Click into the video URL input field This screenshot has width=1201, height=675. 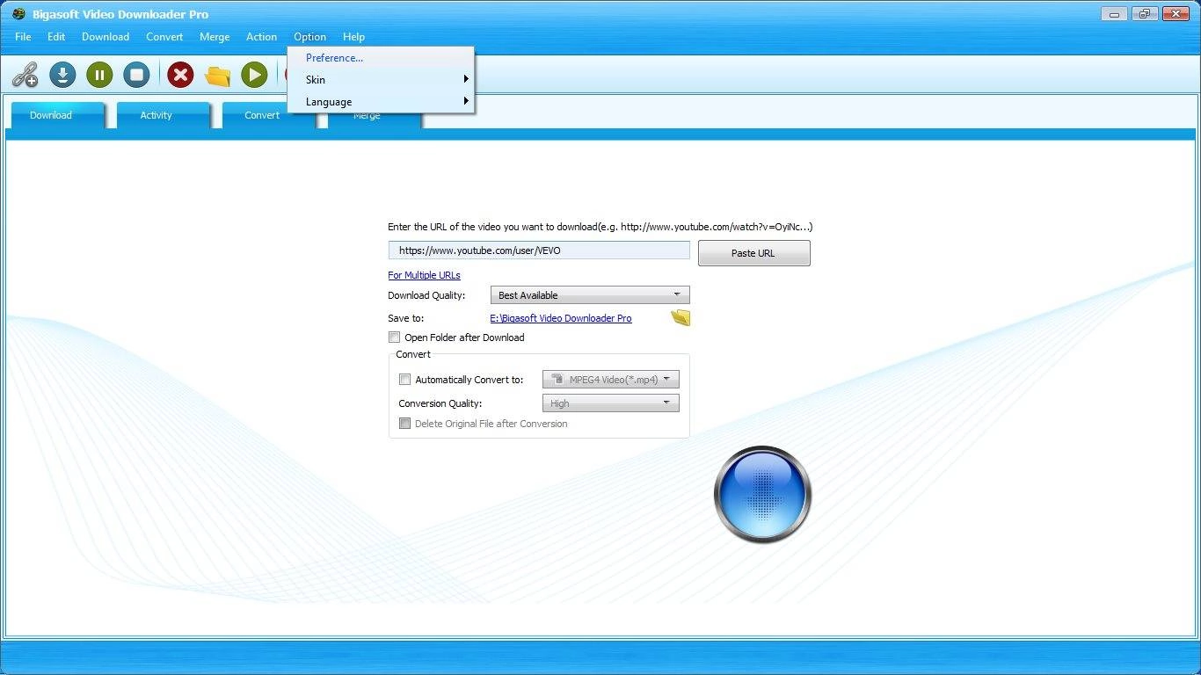(x=539, y=250)
